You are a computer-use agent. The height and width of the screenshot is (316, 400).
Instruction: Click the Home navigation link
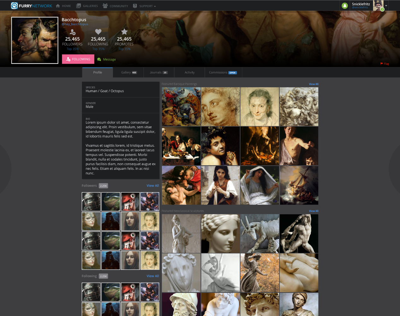(66, 6)
